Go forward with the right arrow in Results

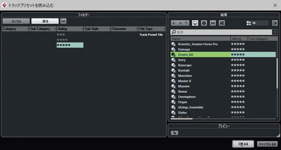coord(180,23)
